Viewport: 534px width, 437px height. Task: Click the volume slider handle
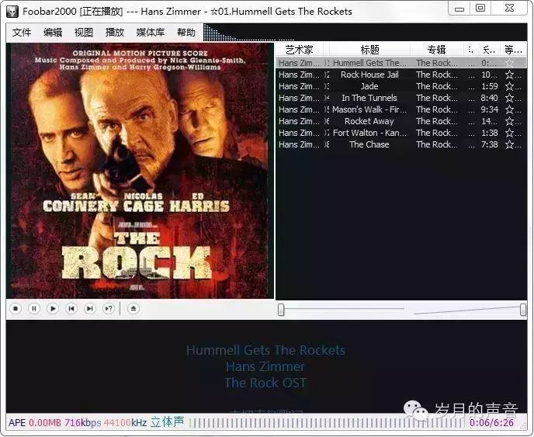coord(523,310)
